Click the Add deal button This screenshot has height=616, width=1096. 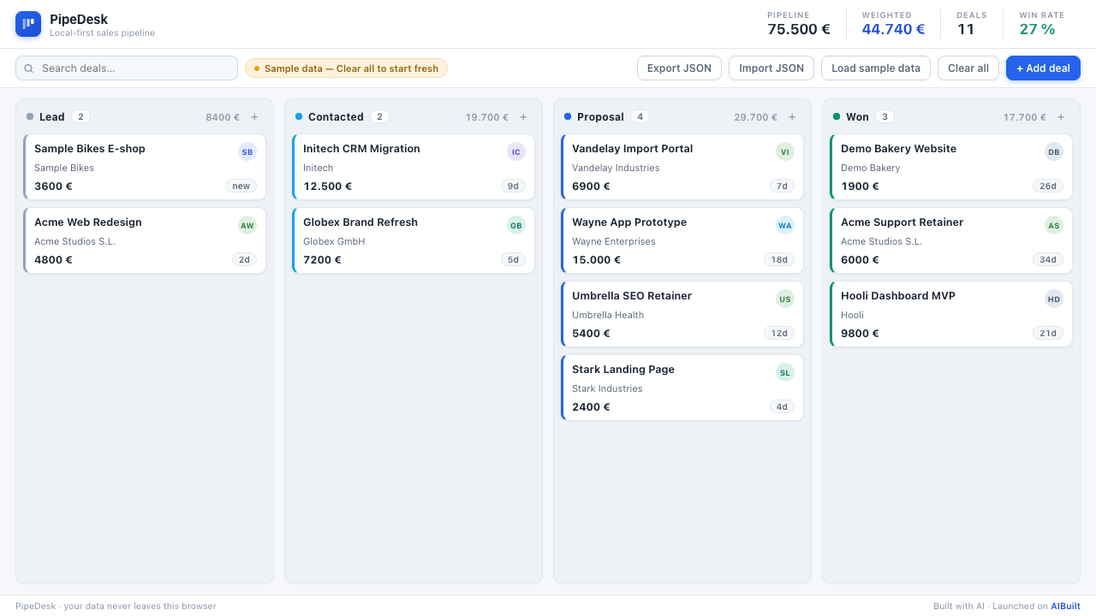[1043, 68]
